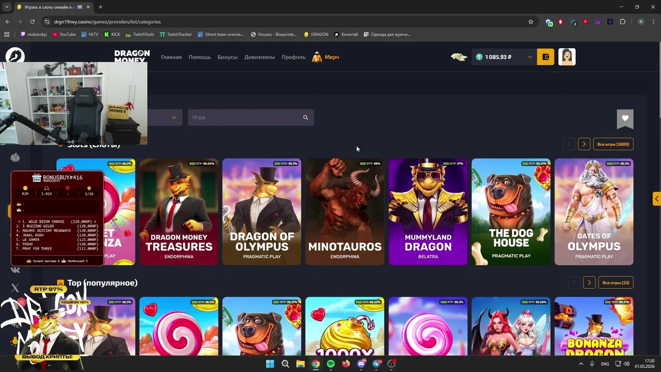Open Firefox from the taskbar

[x=346, y=364]
